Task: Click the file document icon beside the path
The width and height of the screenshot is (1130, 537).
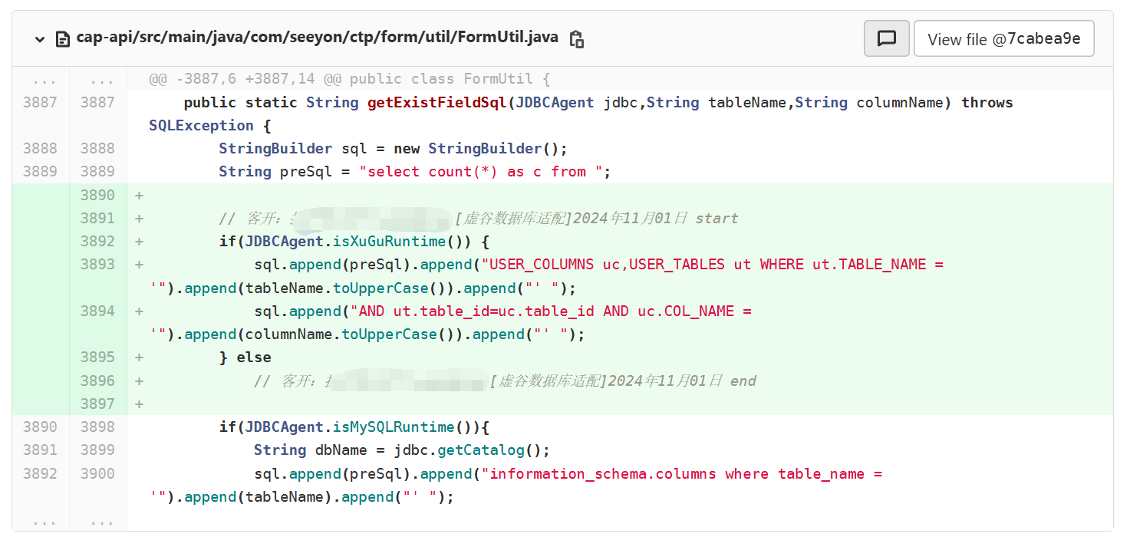Action: coord(63,39)
